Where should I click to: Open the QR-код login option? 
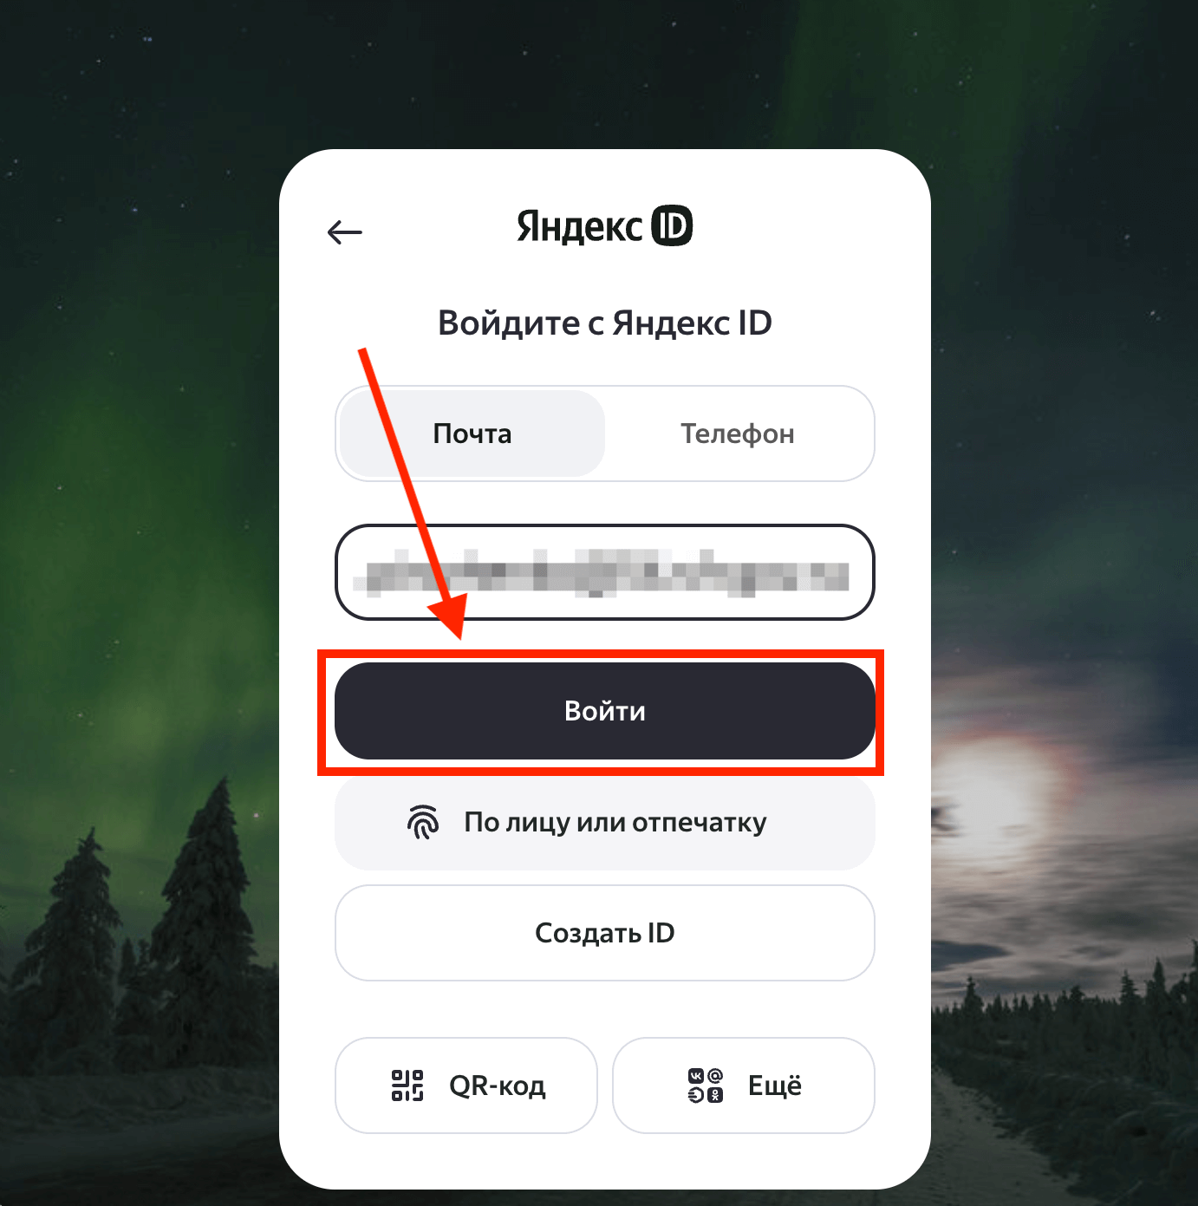click(466, 1085)
